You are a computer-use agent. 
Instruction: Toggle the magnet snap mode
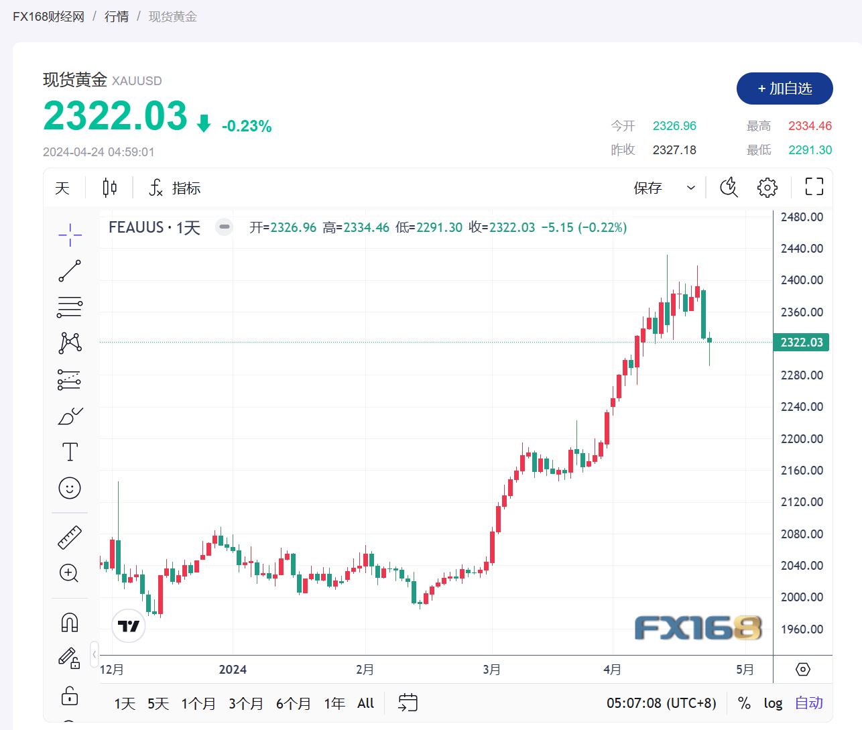(x=70, y=623)
